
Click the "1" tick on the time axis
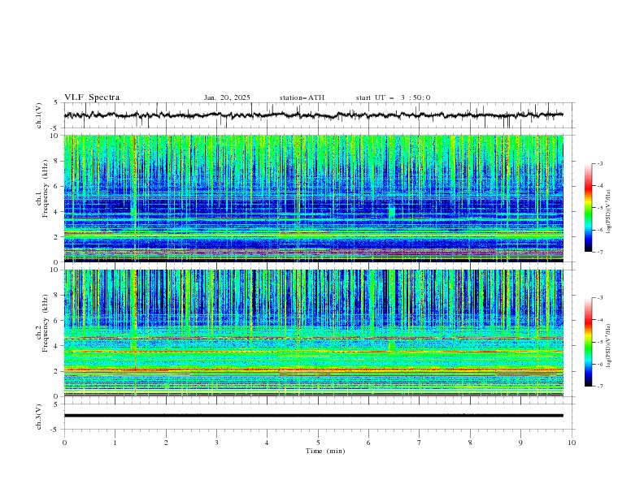click(115, 443)
